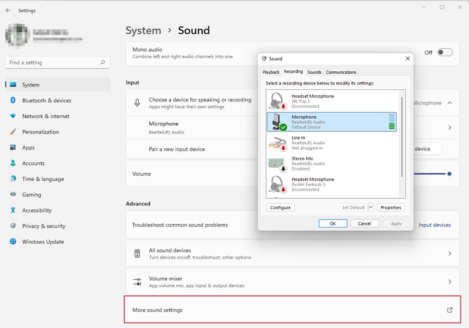Click OK in the Sound dialog
Image resolution: width=469 pixels, height=328 pixels.
pos(333,223)
